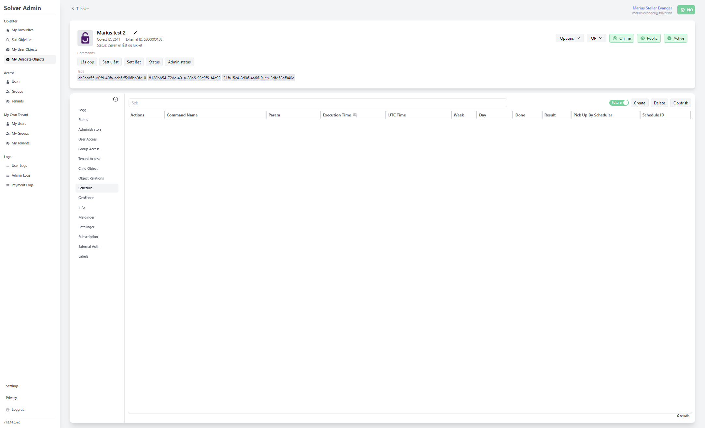Click the star icon beside My Favourites
This screenshot has width=705, height=428.
[8, 30]
